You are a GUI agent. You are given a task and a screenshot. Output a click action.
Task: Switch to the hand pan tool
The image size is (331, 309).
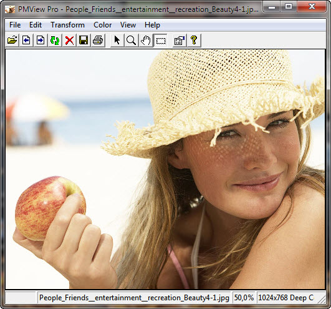pyautogui.click(x=145, y=40)
